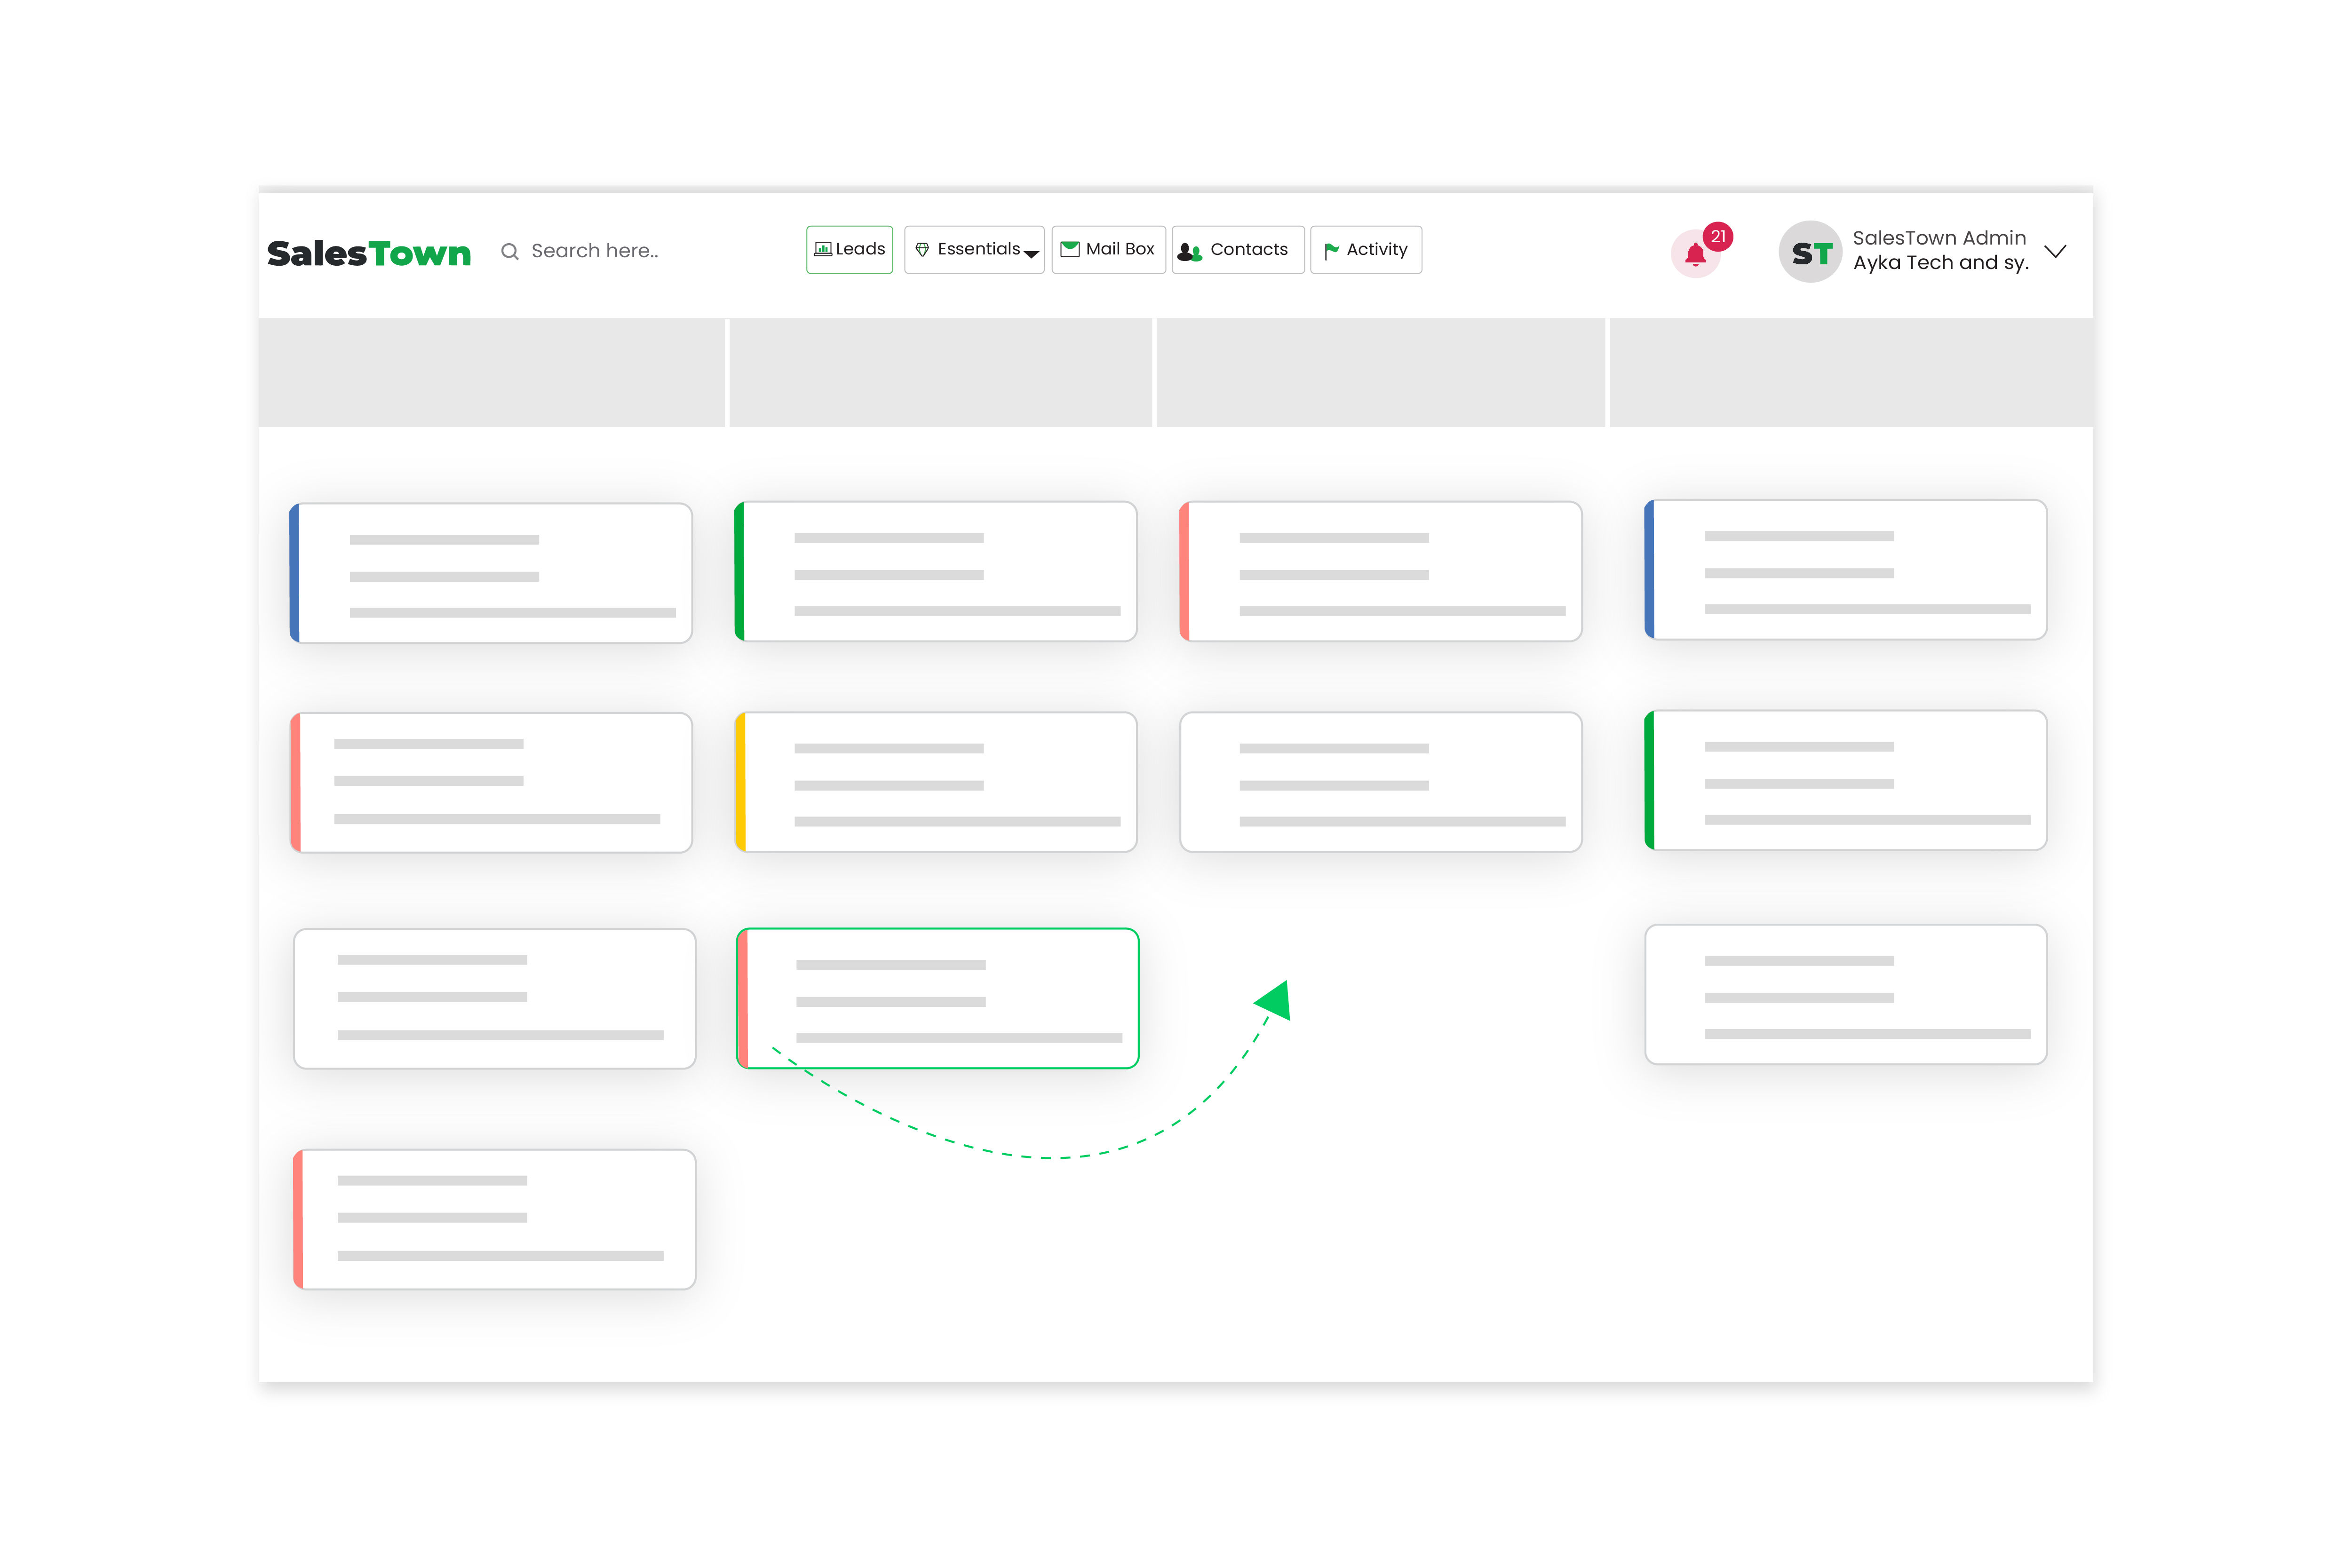2352x1568 pixels.
Task: Expand the Essentials dropdown arrow
Action: pyautogui.click(x=1031, y=254)
